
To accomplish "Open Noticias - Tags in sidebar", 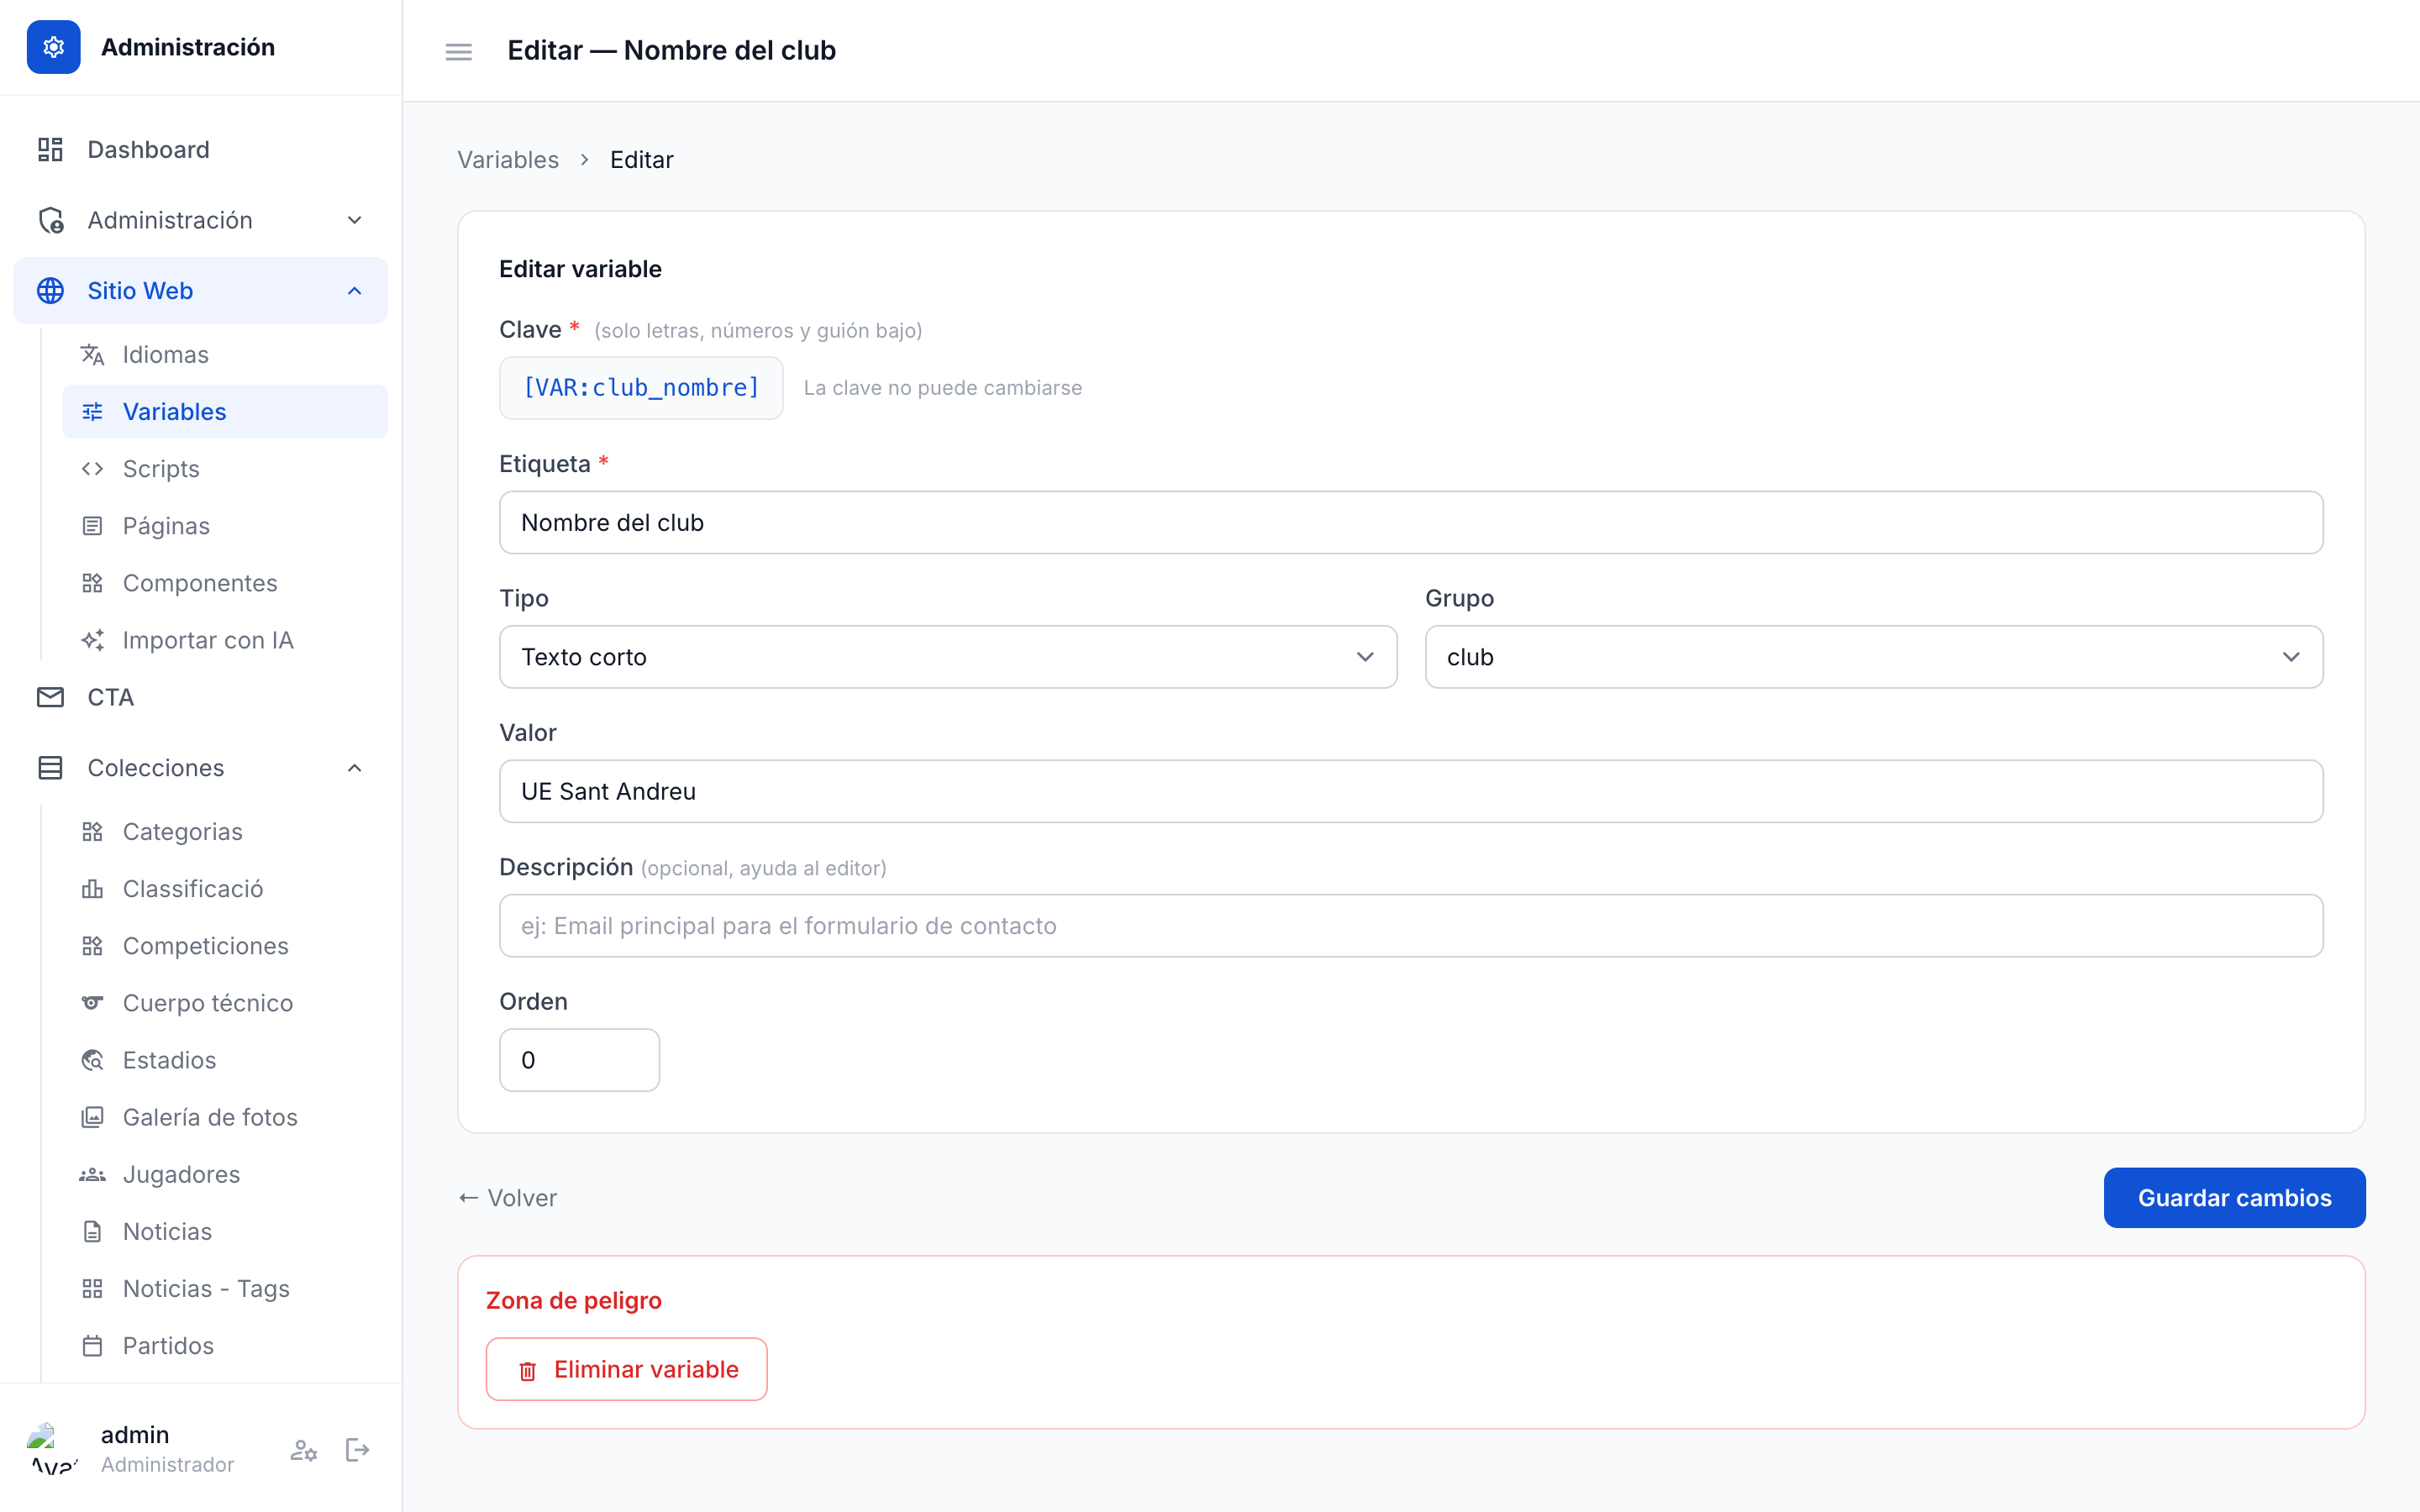I will pos(225,1288).
